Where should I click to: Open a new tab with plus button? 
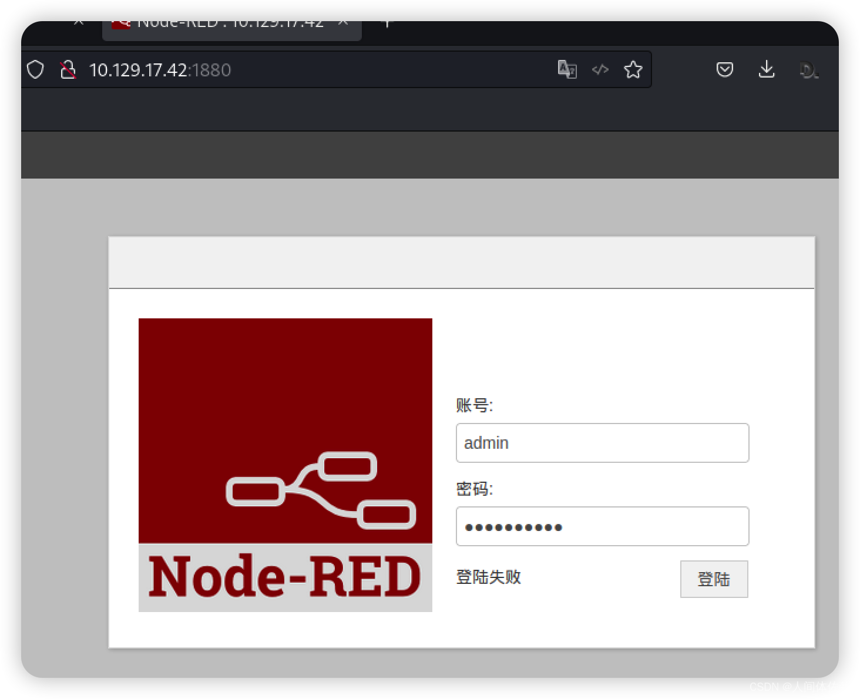[x=386, y=23]
